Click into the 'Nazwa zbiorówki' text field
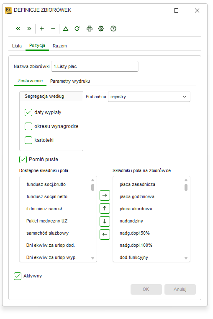This screenshot has width=213, height=319. click(95, 66)
